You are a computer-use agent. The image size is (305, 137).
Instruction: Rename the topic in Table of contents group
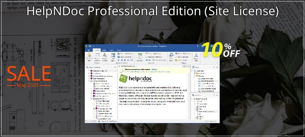point(129,54)
